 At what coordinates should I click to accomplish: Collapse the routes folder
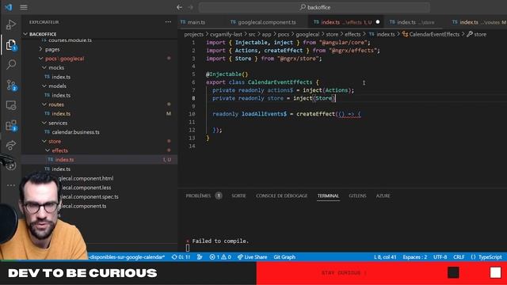click(56, 104)
